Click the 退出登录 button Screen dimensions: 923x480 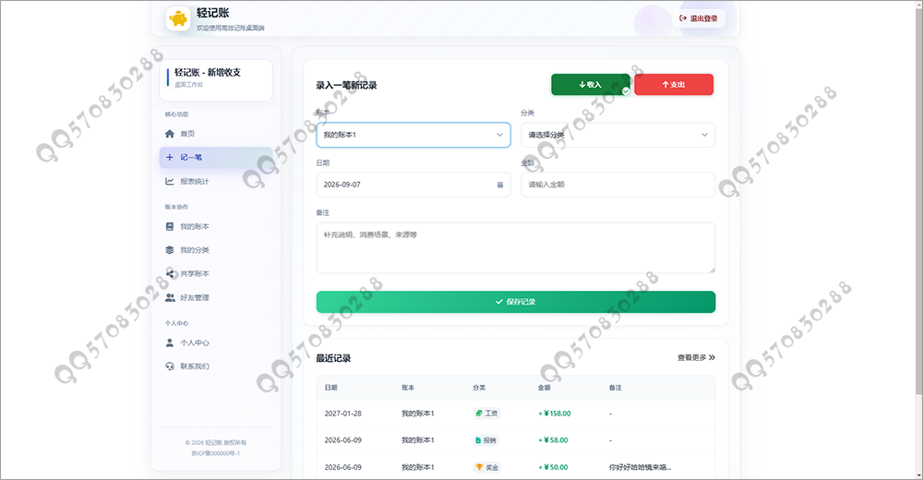pos(699,18)
